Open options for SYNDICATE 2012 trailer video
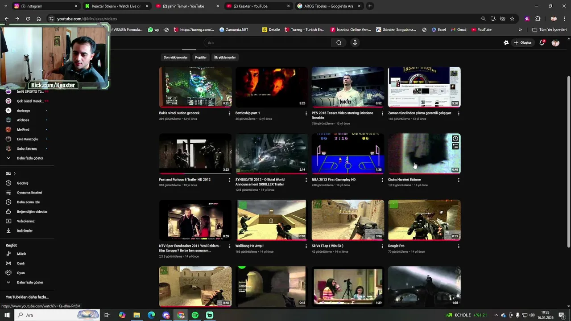571x321 pixels. click(306, 180)
